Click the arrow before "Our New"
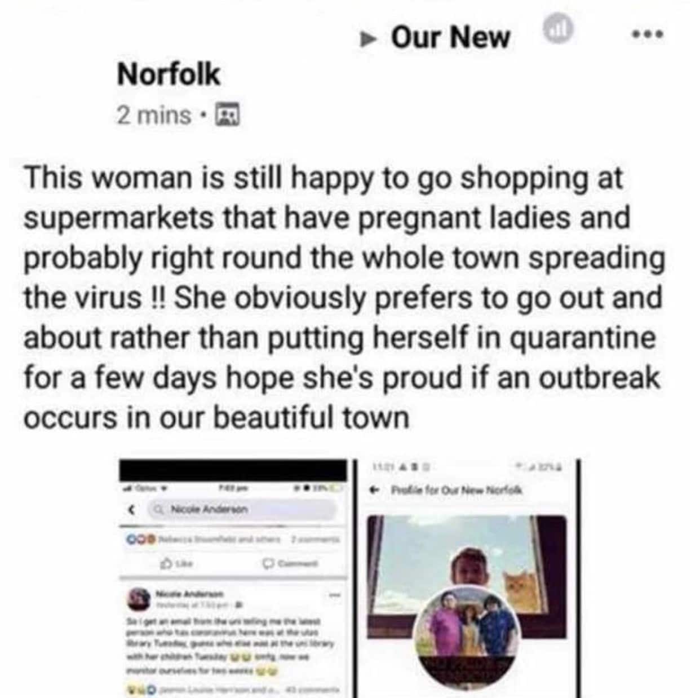 tap(369, 39)
